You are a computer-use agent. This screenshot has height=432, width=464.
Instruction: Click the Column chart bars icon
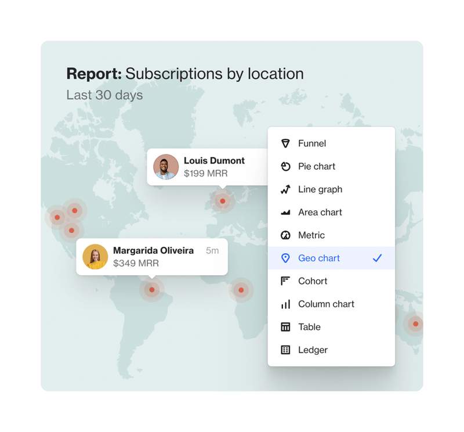pyautogui.click(x=286, y=304)
